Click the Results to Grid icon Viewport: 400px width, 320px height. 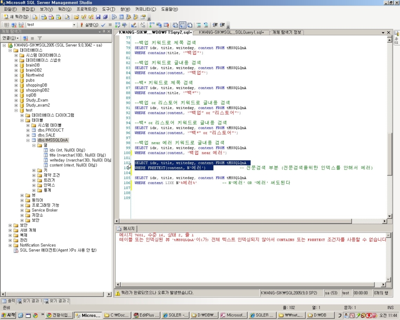coord(182,25)
